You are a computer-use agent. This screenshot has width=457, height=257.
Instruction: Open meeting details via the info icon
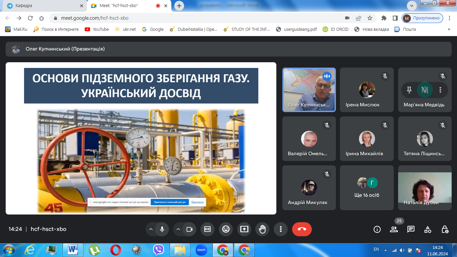click(377, 229)
